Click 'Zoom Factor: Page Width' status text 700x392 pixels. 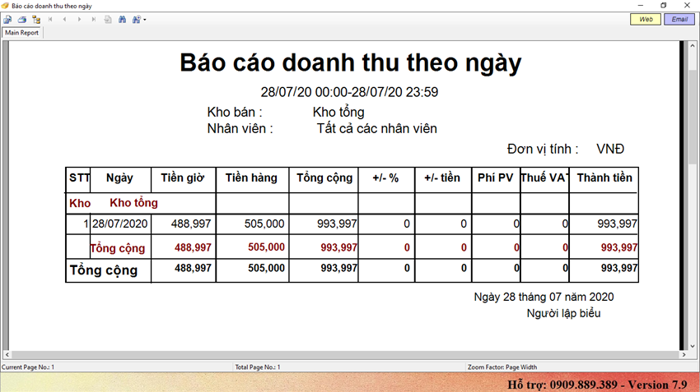[502, 367]
